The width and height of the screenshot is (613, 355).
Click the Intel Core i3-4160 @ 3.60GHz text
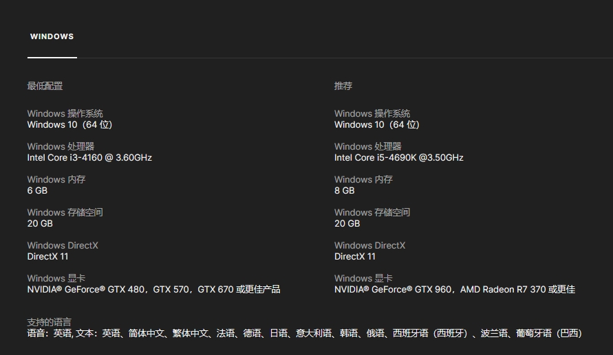tap(89, 157)
